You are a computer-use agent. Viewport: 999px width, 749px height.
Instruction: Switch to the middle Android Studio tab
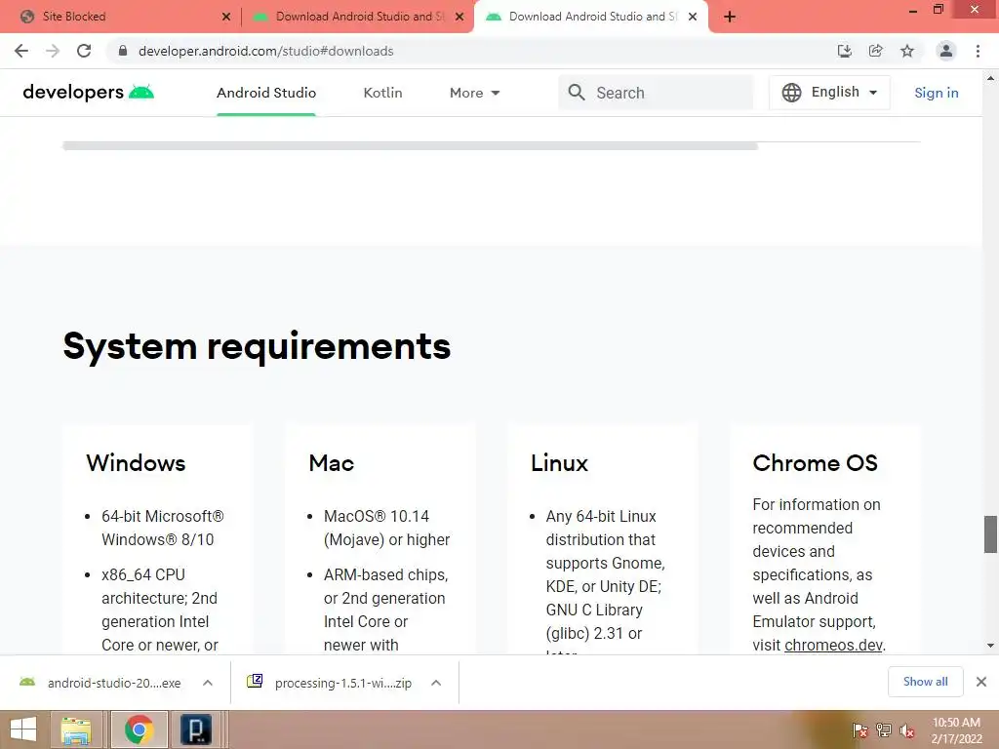pyautogui.click(x=357, y=17)
